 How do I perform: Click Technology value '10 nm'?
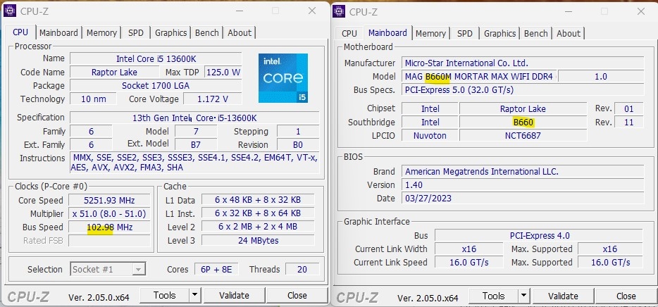[x=94, y=99]
